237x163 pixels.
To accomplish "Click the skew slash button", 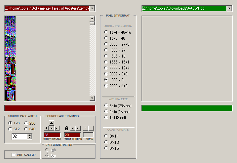I will coord(86,128).
